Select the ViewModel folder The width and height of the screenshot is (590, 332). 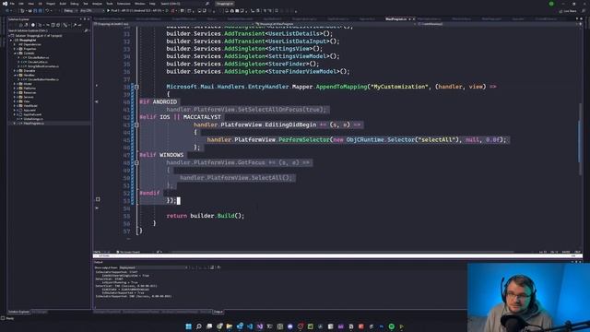coord(30,106)
